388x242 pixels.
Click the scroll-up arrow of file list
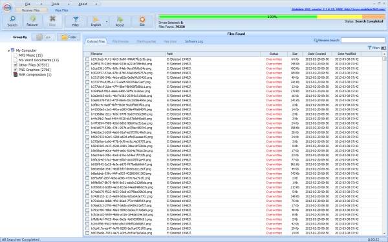click(384, 54)
